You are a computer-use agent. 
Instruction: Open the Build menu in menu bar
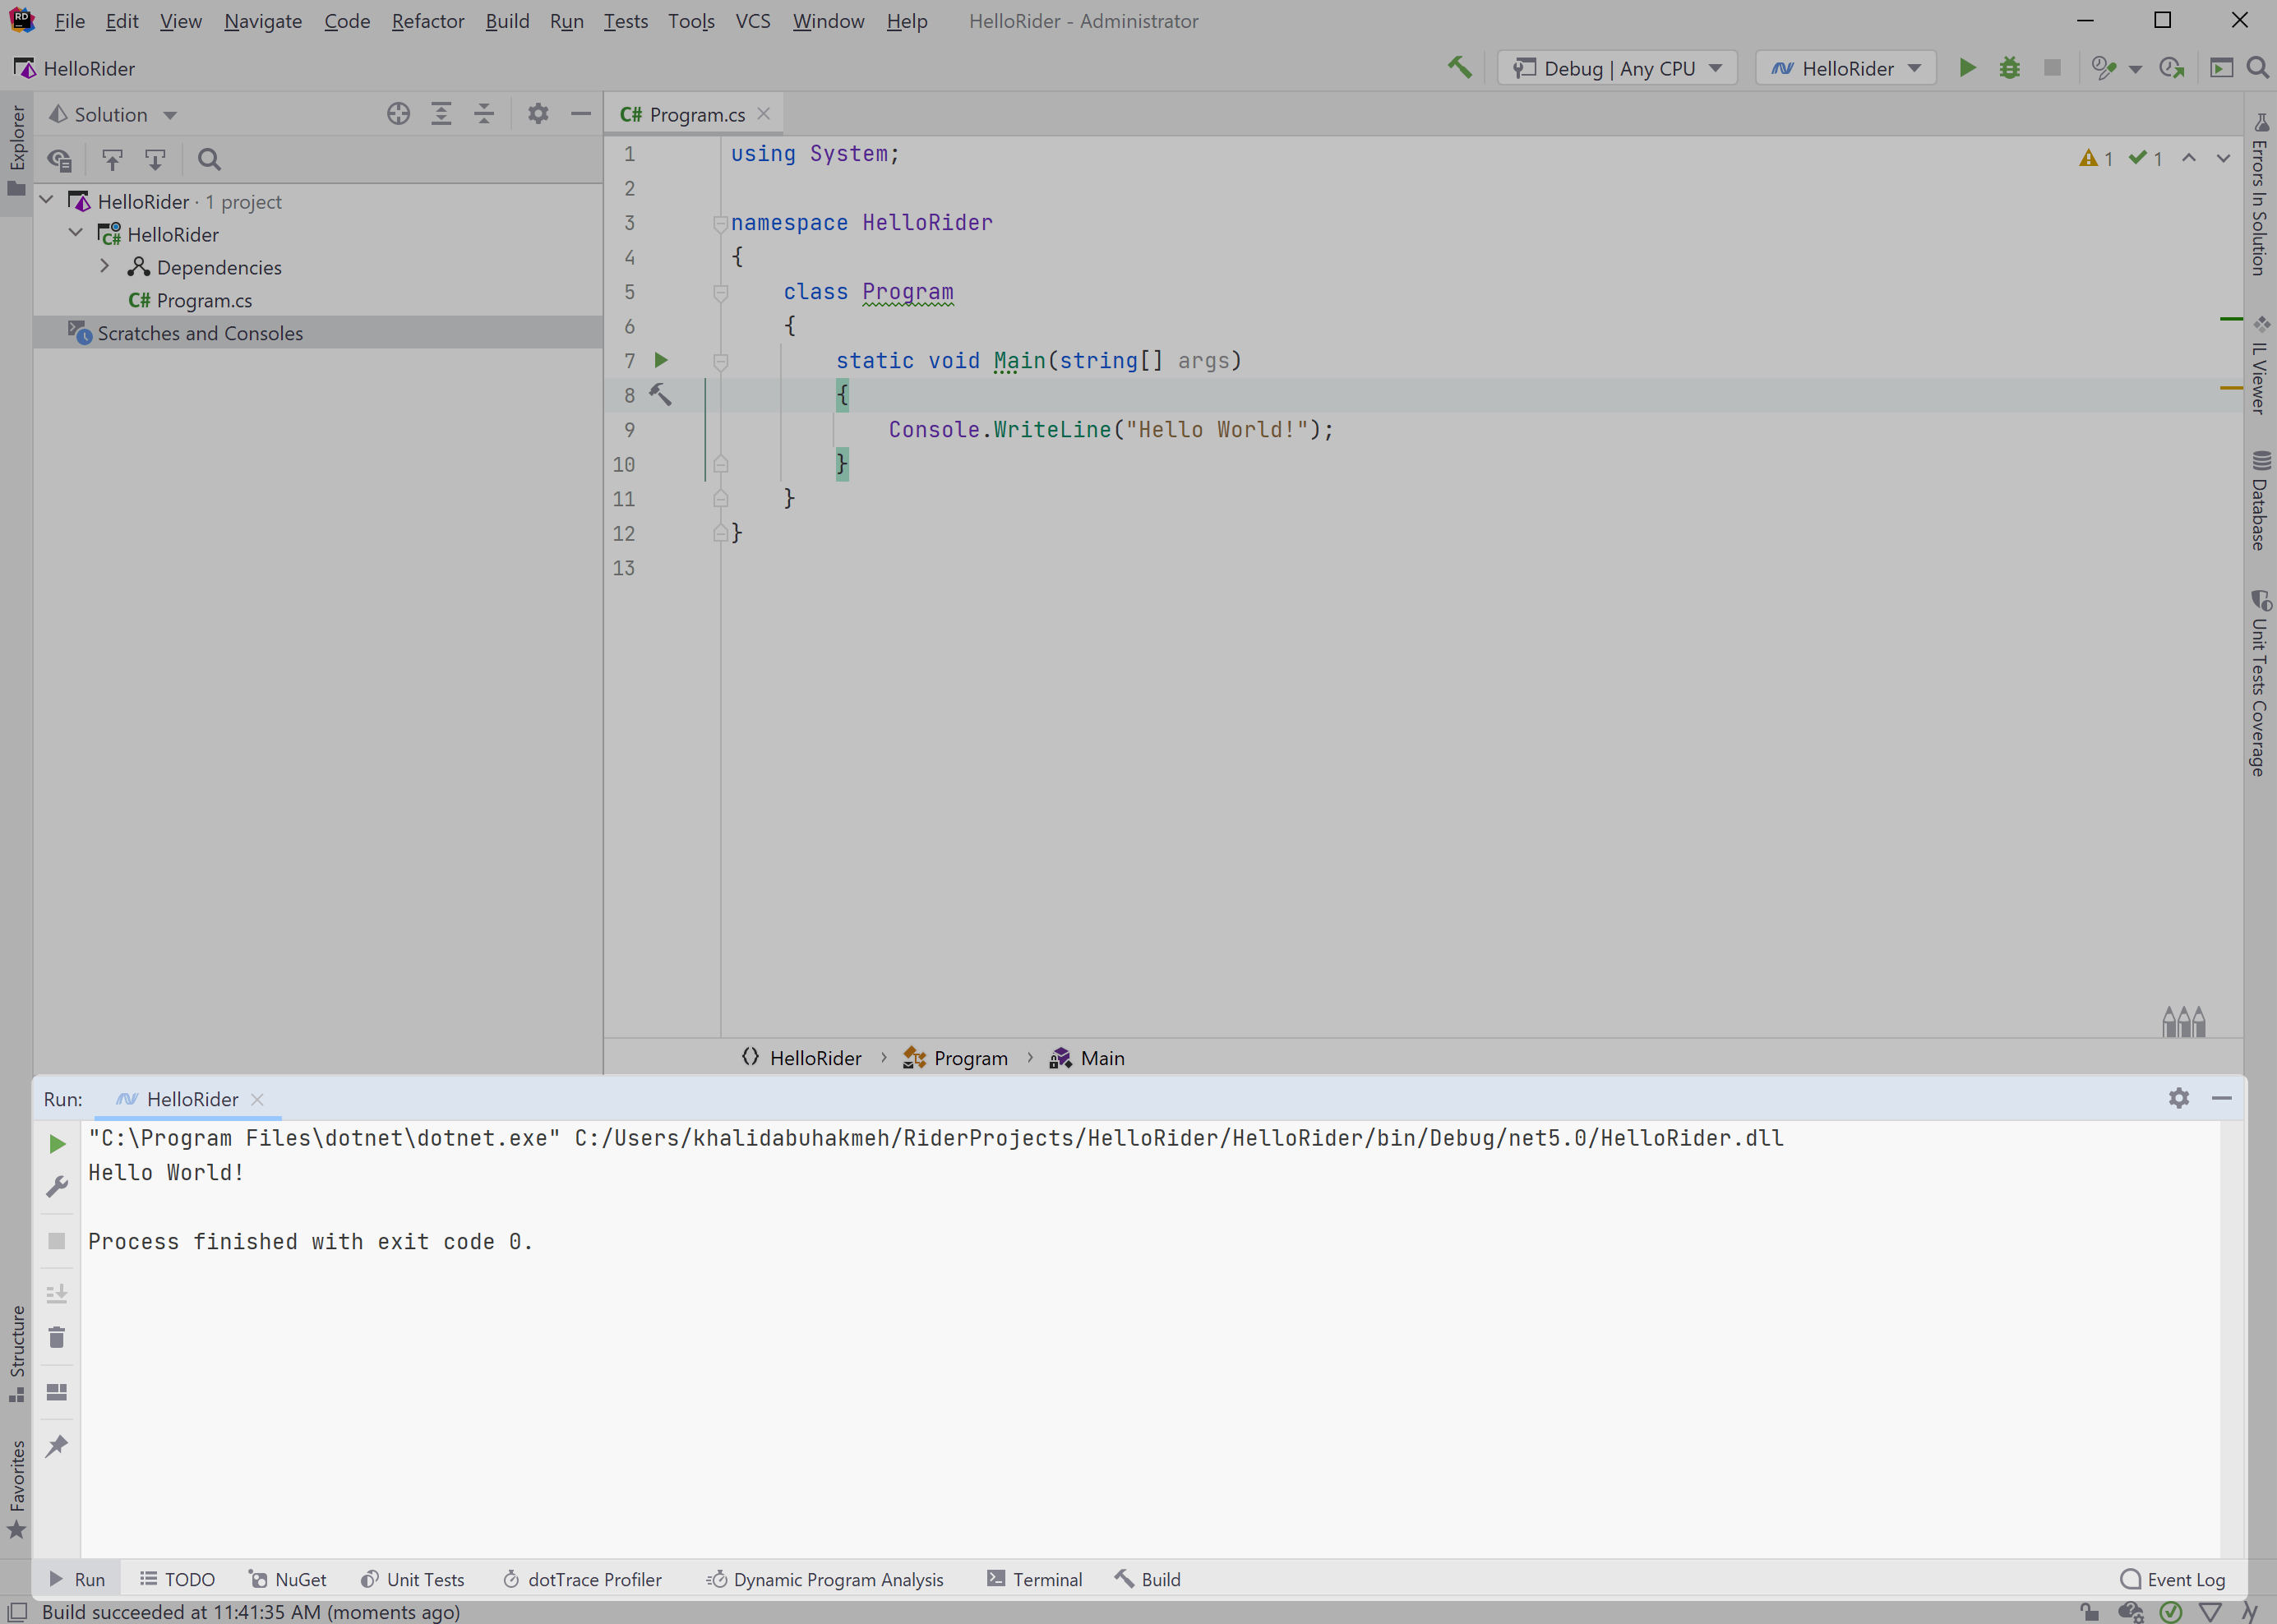point(506,21)
